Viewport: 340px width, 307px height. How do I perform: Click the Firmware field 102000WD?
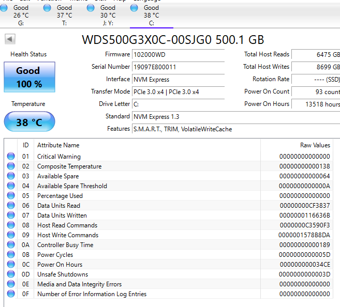tap(178, 54)
